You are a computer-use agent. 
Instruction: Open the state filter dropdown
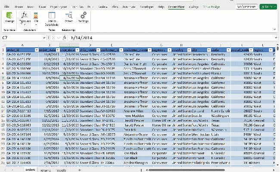[x=228, y=50]
